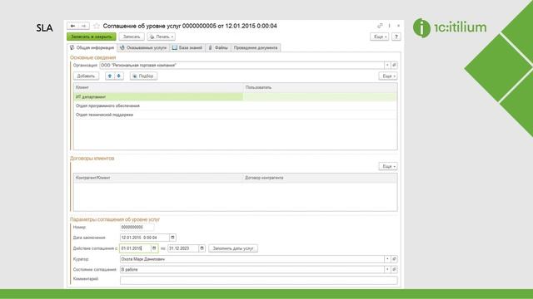Select the Отдел программного обеспечения row

coord(235,105)
